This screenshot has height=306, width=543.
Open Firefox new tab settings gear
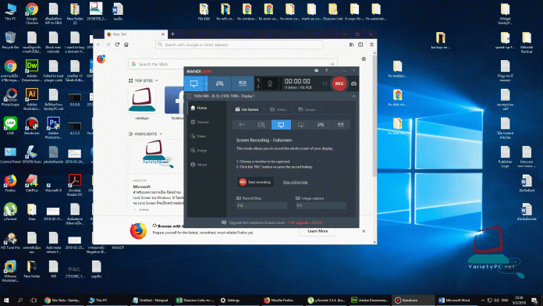click(364, 59)
